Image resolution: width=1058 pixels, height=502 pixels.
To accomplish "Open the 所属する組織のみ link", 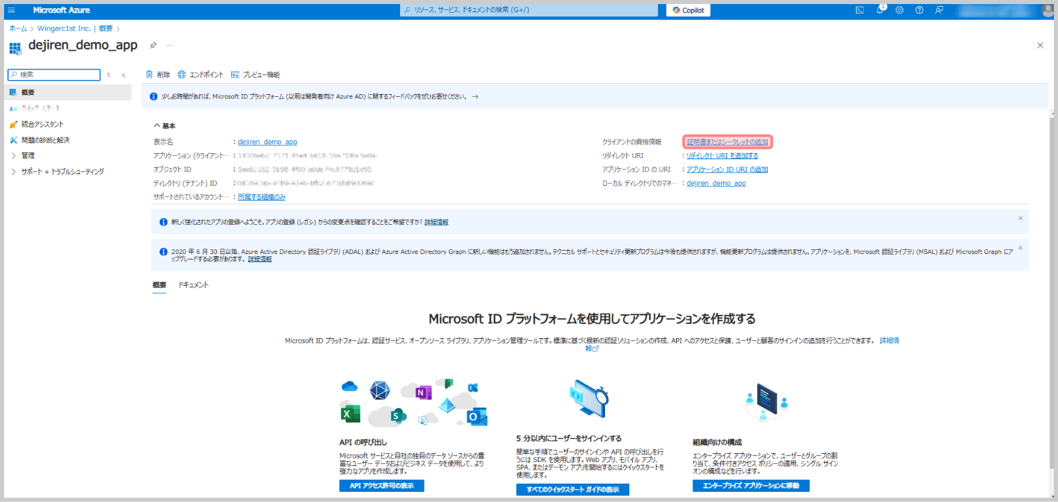I will (261, 196).
